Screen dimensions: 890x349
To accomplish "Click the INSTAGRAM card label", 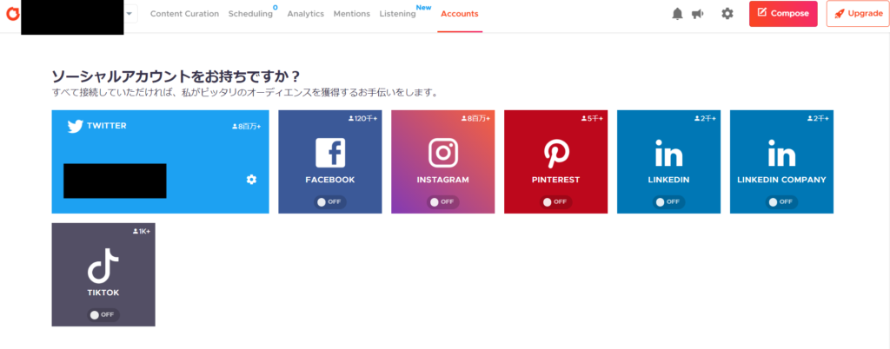I will click(x=443, y=180).
